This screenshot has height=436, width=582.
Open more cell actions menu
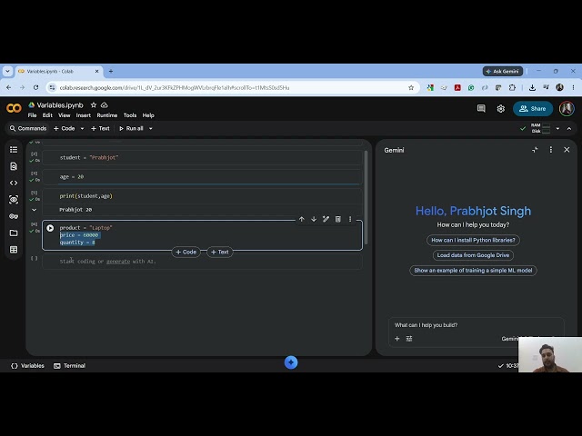click(350, 219)
